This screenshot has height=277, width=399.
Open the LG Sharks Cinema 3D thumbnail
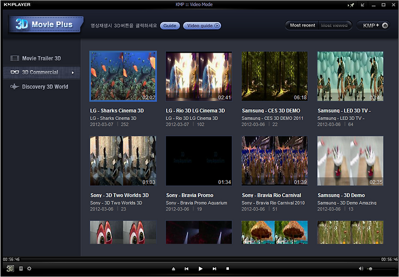[x=123, y=76]
